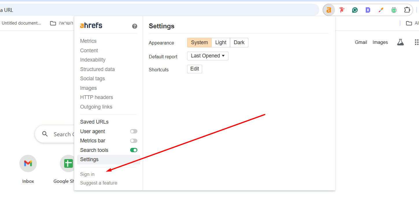The height and width of the screenshot is (216, 419).
Task: View the Social tags report
Action: click(x=93, y=79)
